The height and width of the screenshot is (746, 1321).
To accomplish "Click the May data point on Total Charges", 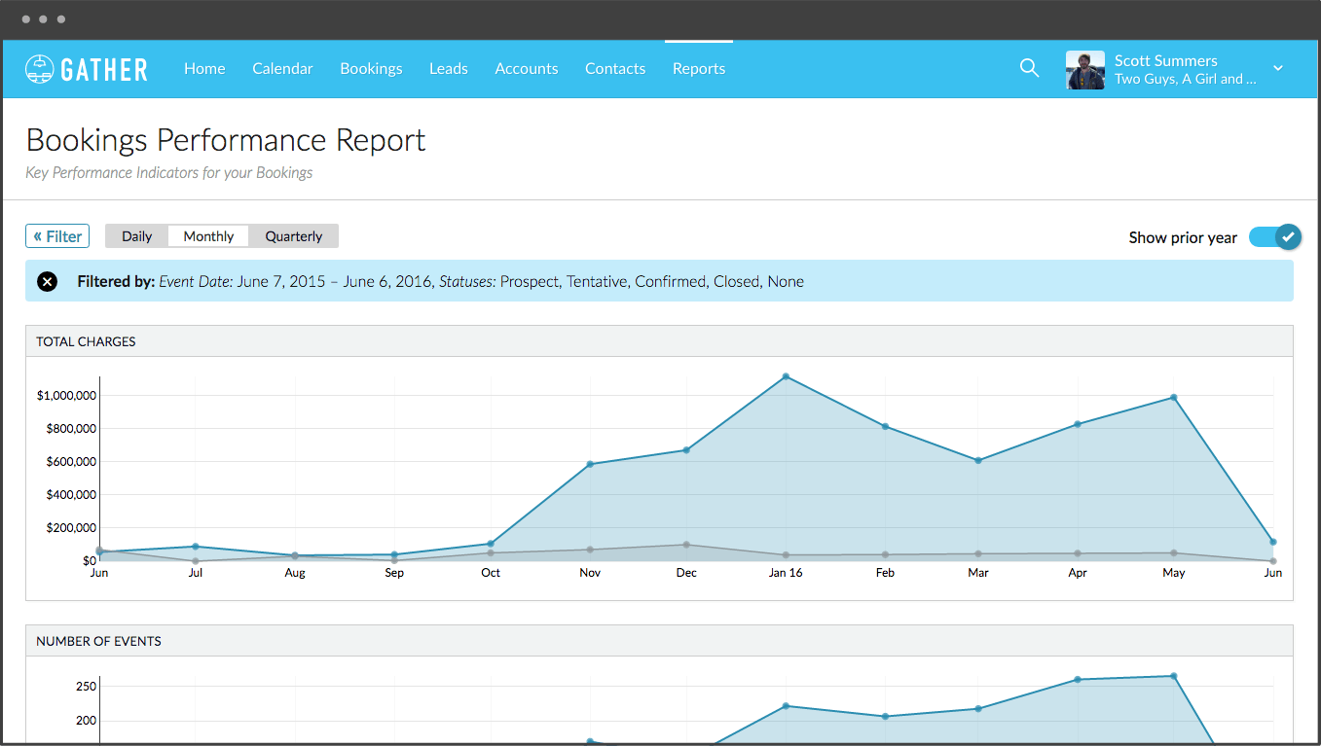I will 1174,398.
